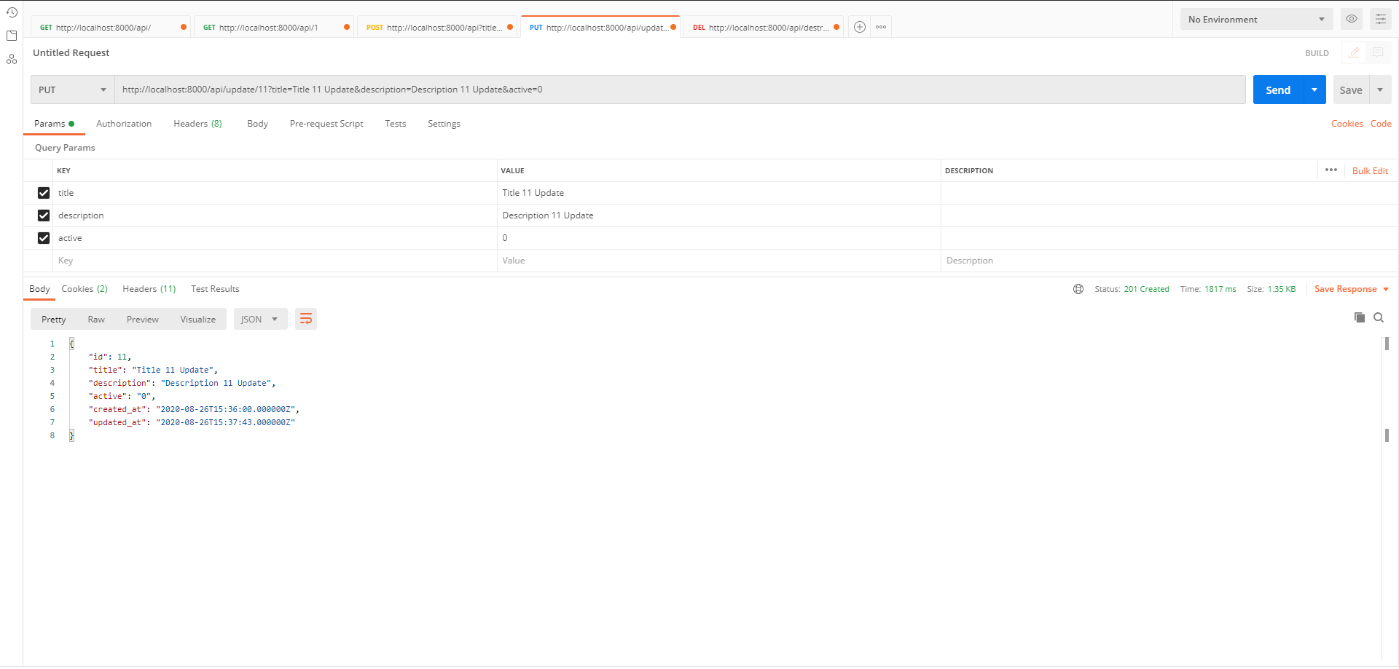Open the History sidebar icon
The width and height of the screenshot is (1399, 669).
click(x=12, y=12)
